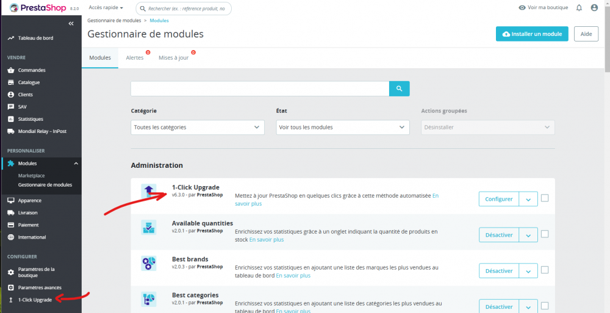Open Gestionnaire de modules submenu item
The width and height of the screenshot is (610, 313).
tap(45, 185)
